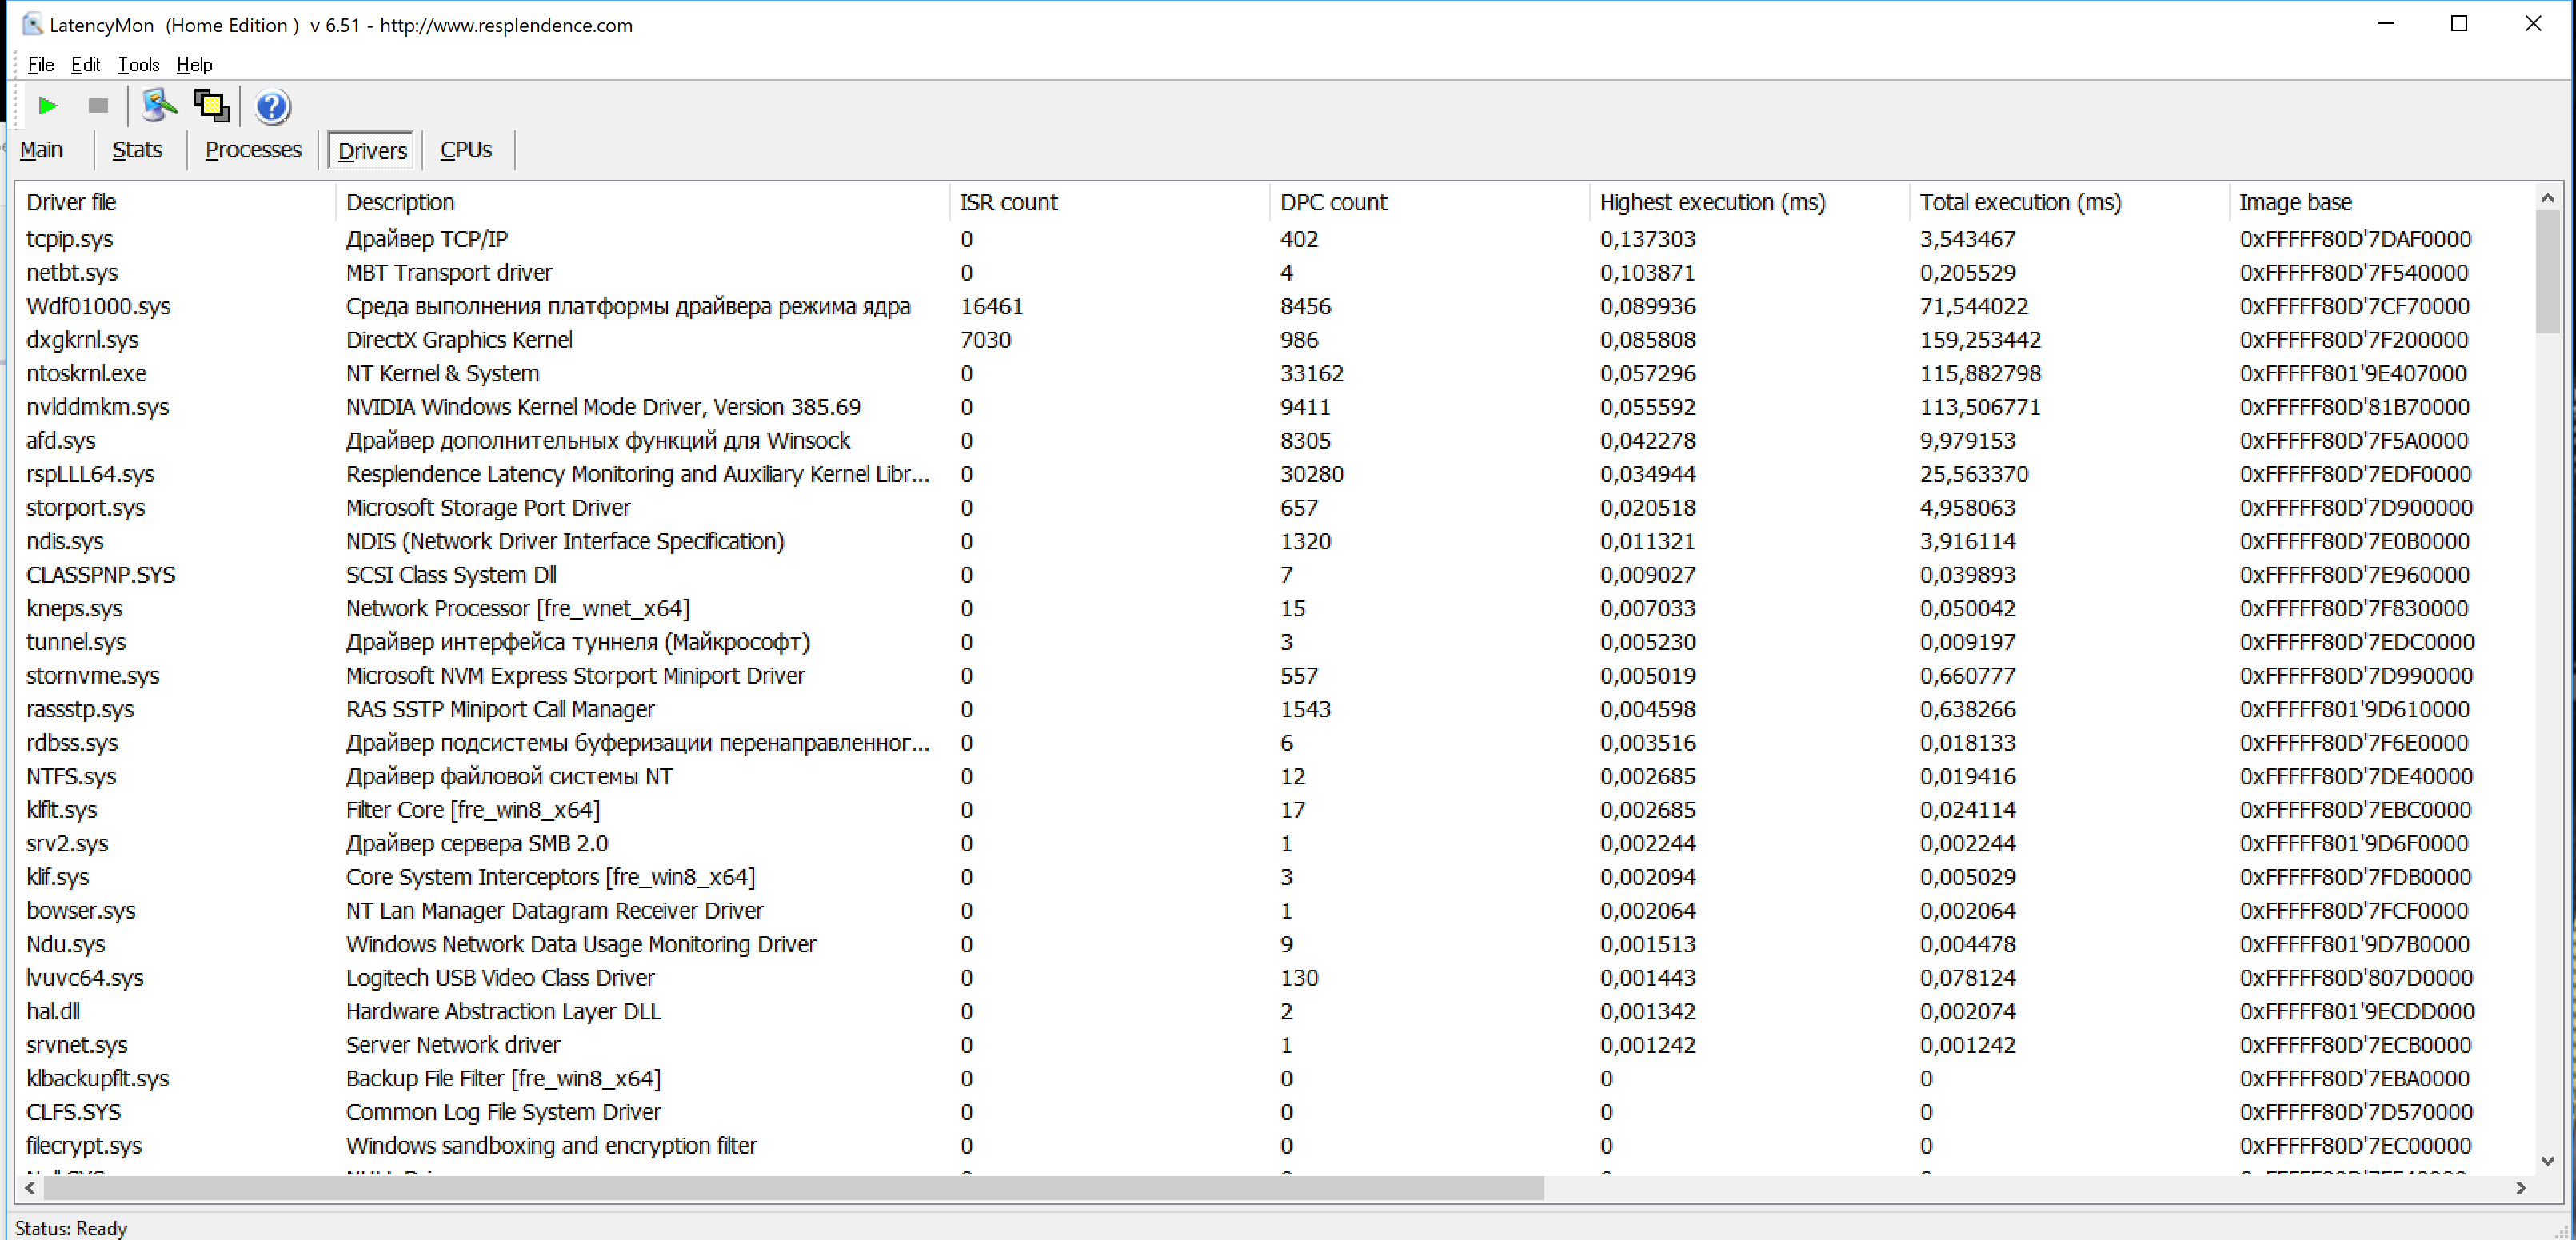Open help via blue question mark icon
The height and width of the screenshot is (1240, 2576).
[x=272, y=106]
